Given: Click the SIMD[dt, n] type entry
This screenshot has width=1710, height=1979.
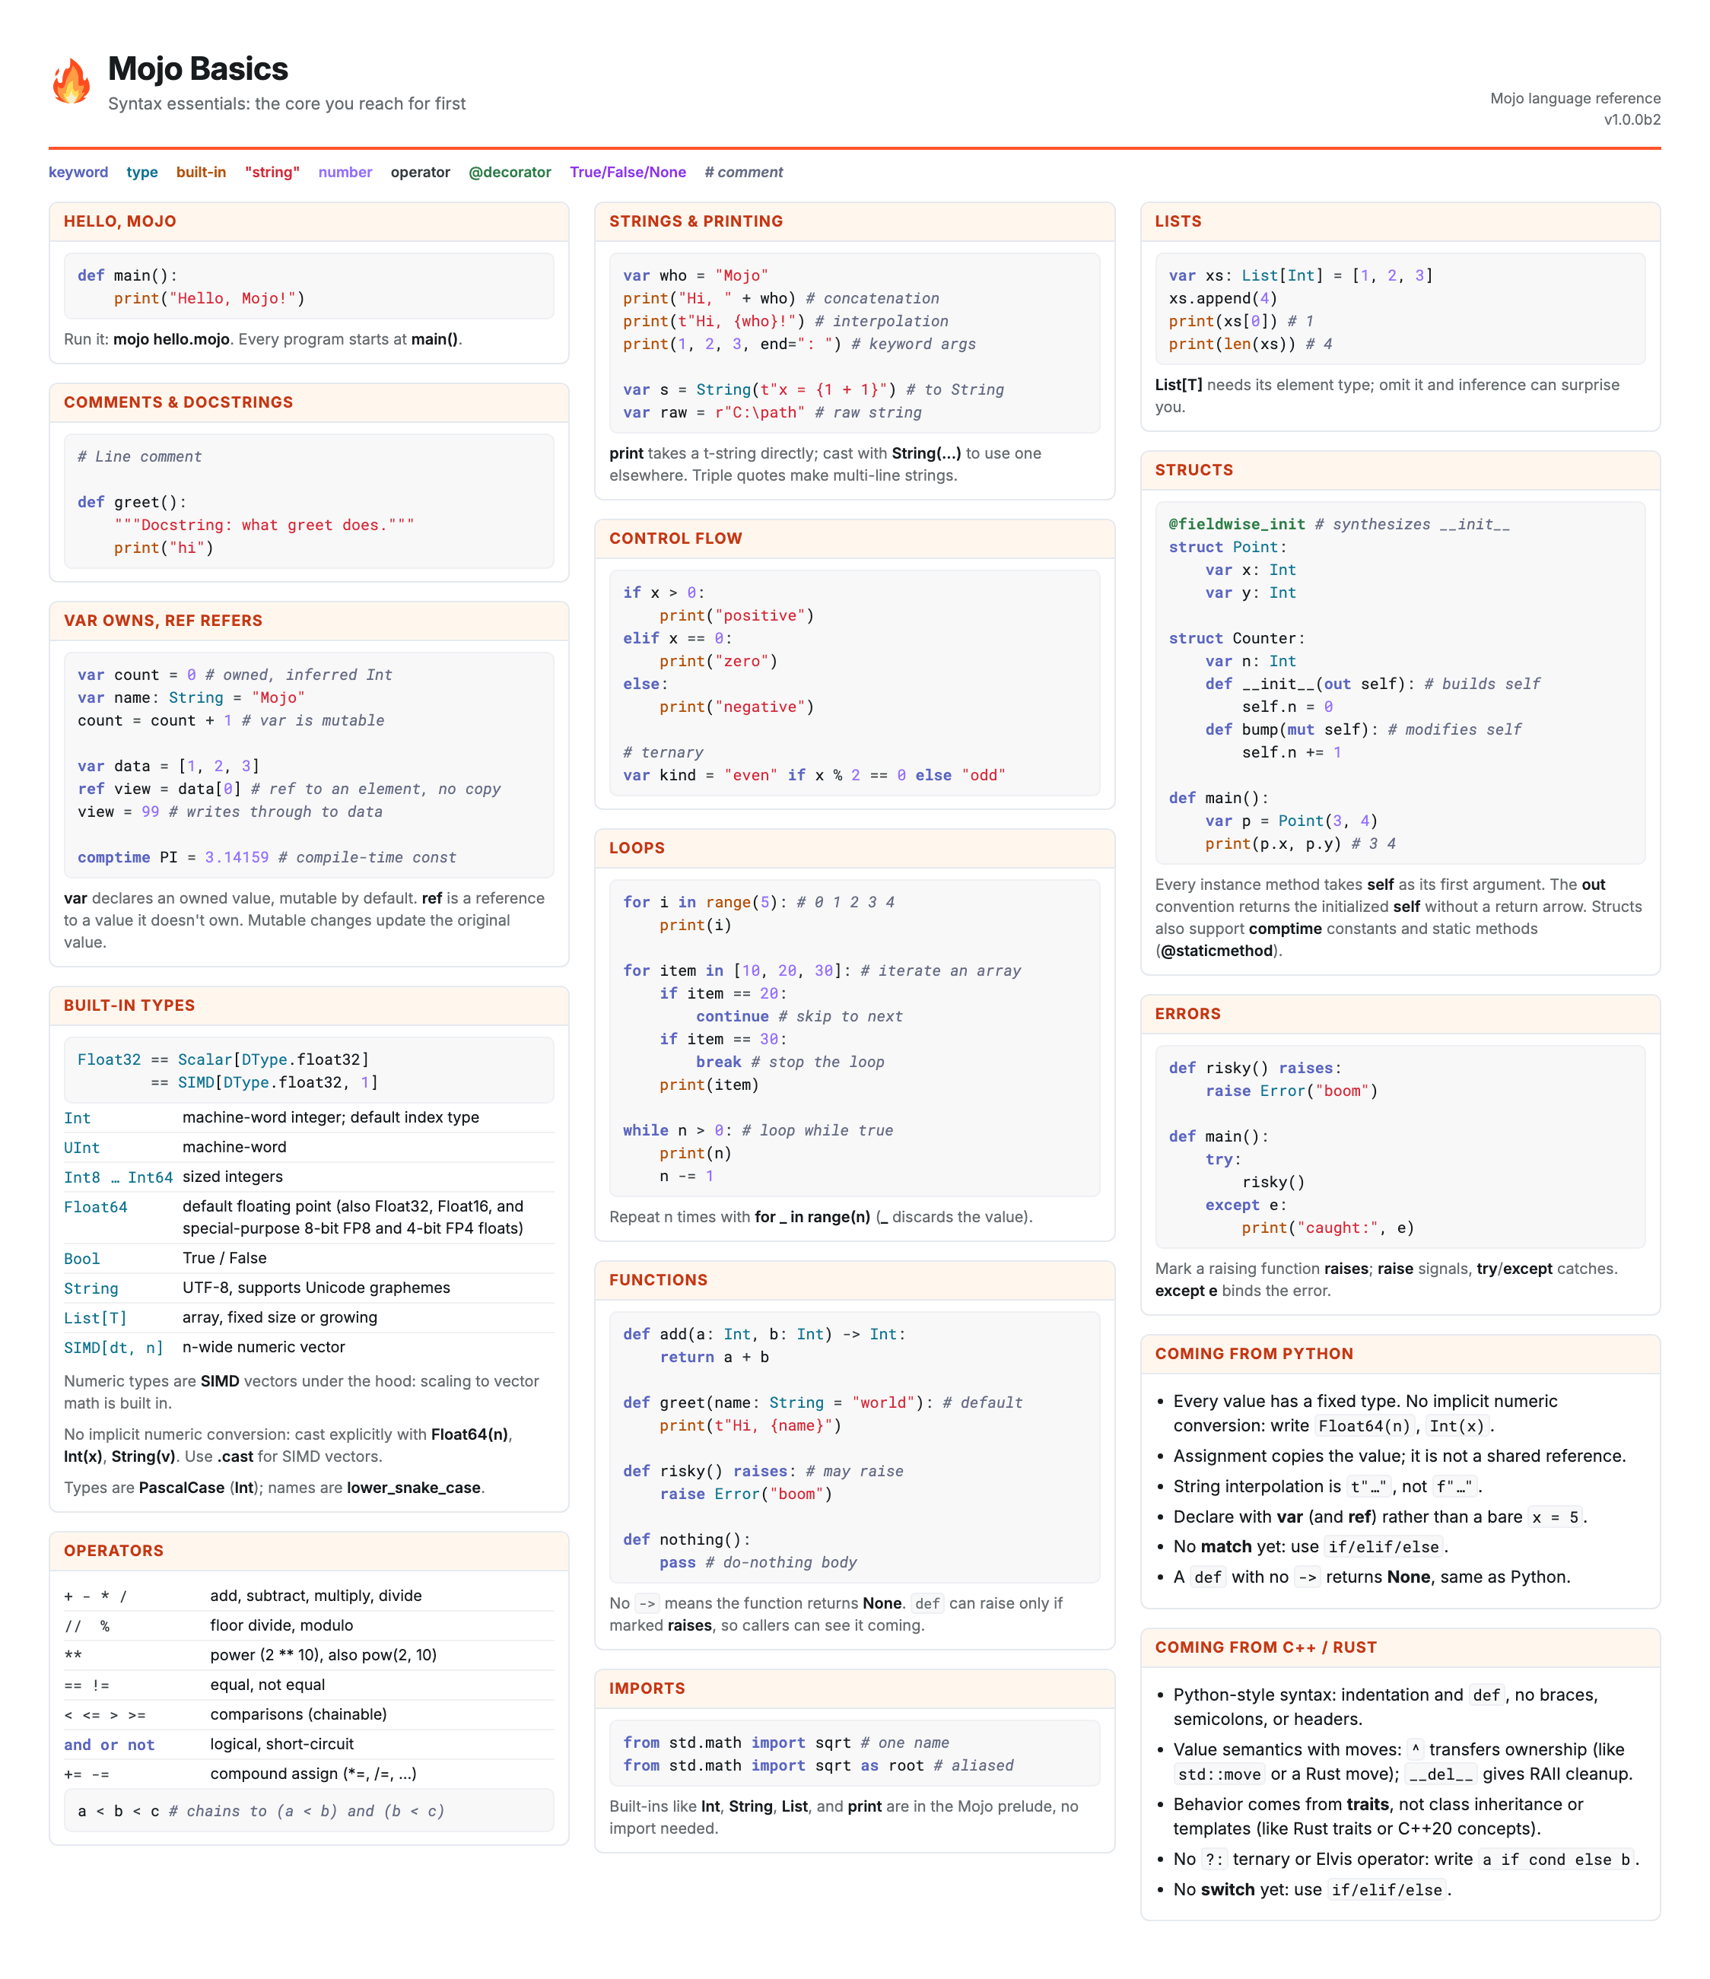Looking at the screenshot, I should (x=113, y=1348).
